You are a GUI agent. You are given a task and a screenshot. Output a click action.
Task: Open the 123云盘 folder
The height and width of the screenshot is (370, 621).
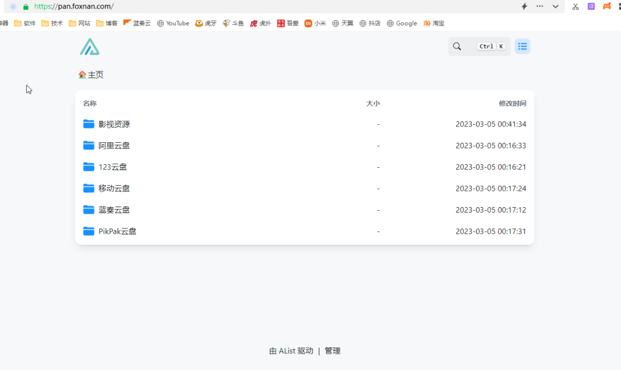[113, 167]
